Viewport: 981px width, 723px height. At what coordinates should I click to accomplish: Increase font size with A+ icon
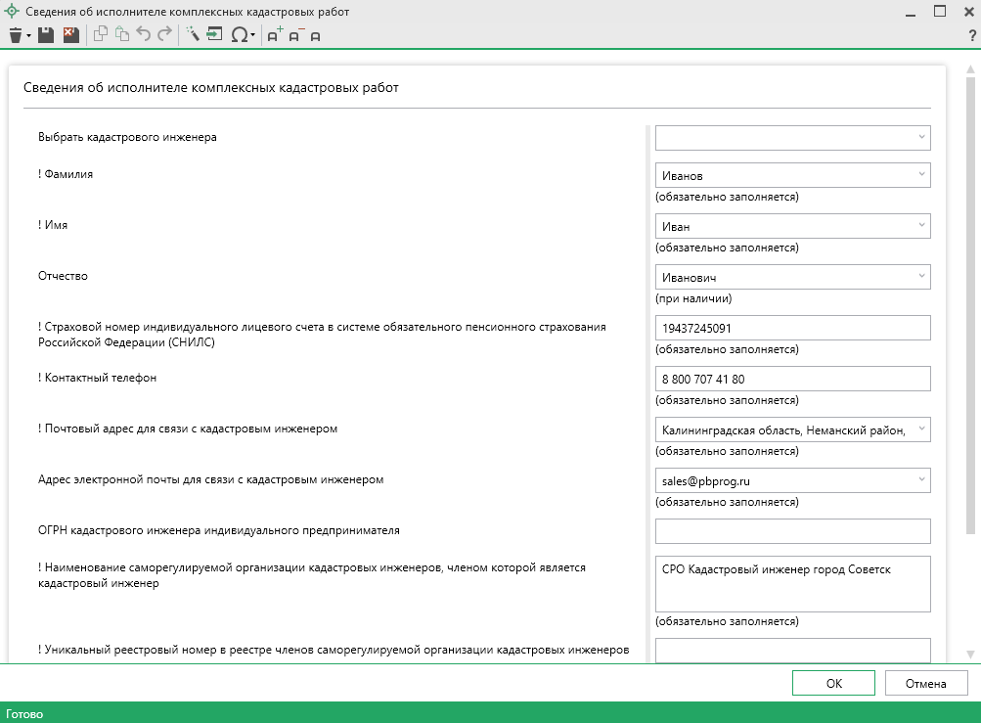(x=275, y=35)
